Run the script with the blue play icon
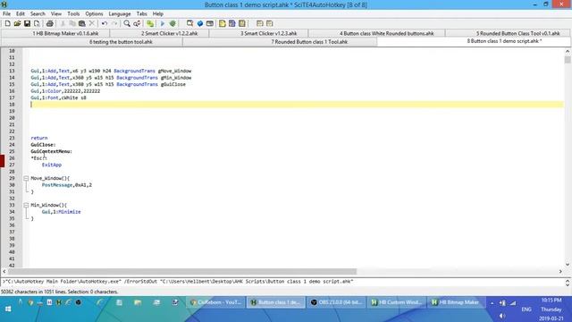 [x=163, y=23]
